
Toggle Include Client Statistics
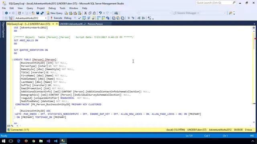pos(108,18)
